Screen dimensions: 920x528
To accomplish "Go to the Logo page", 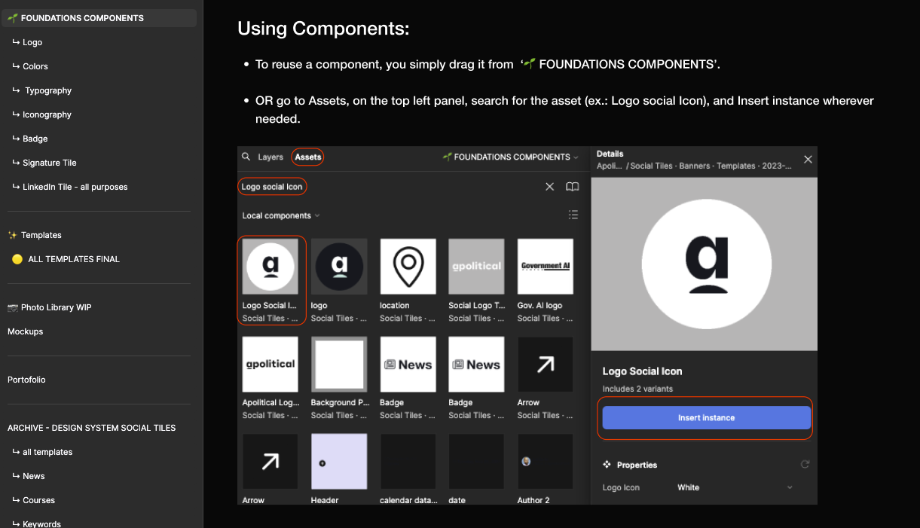I will click(32, 42).
